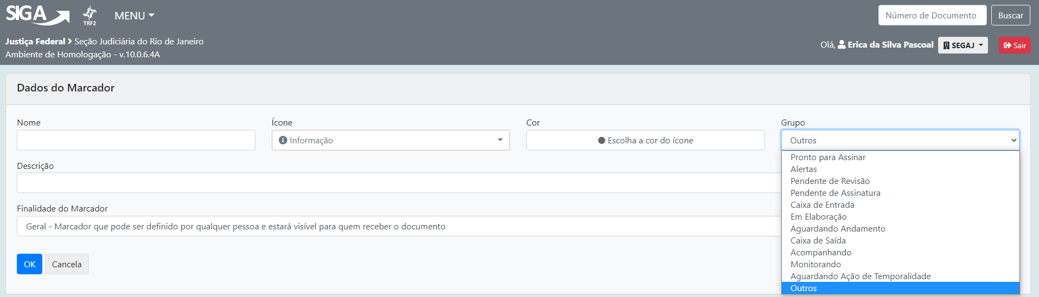The height and width of the screenshot is (297, 1039).
Task: Open the MENU dropdown
Action: [x=134, y=16]
